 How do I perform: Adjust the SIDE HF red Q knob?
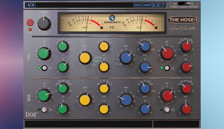[x=186, y=109]
